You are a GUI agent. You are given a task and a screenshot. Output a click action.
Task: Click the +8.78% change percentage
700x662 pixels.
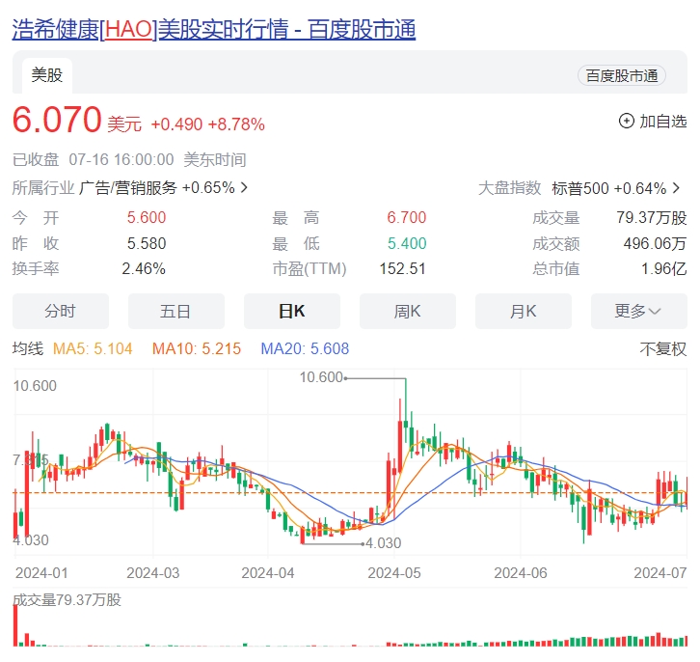[236, 124]
